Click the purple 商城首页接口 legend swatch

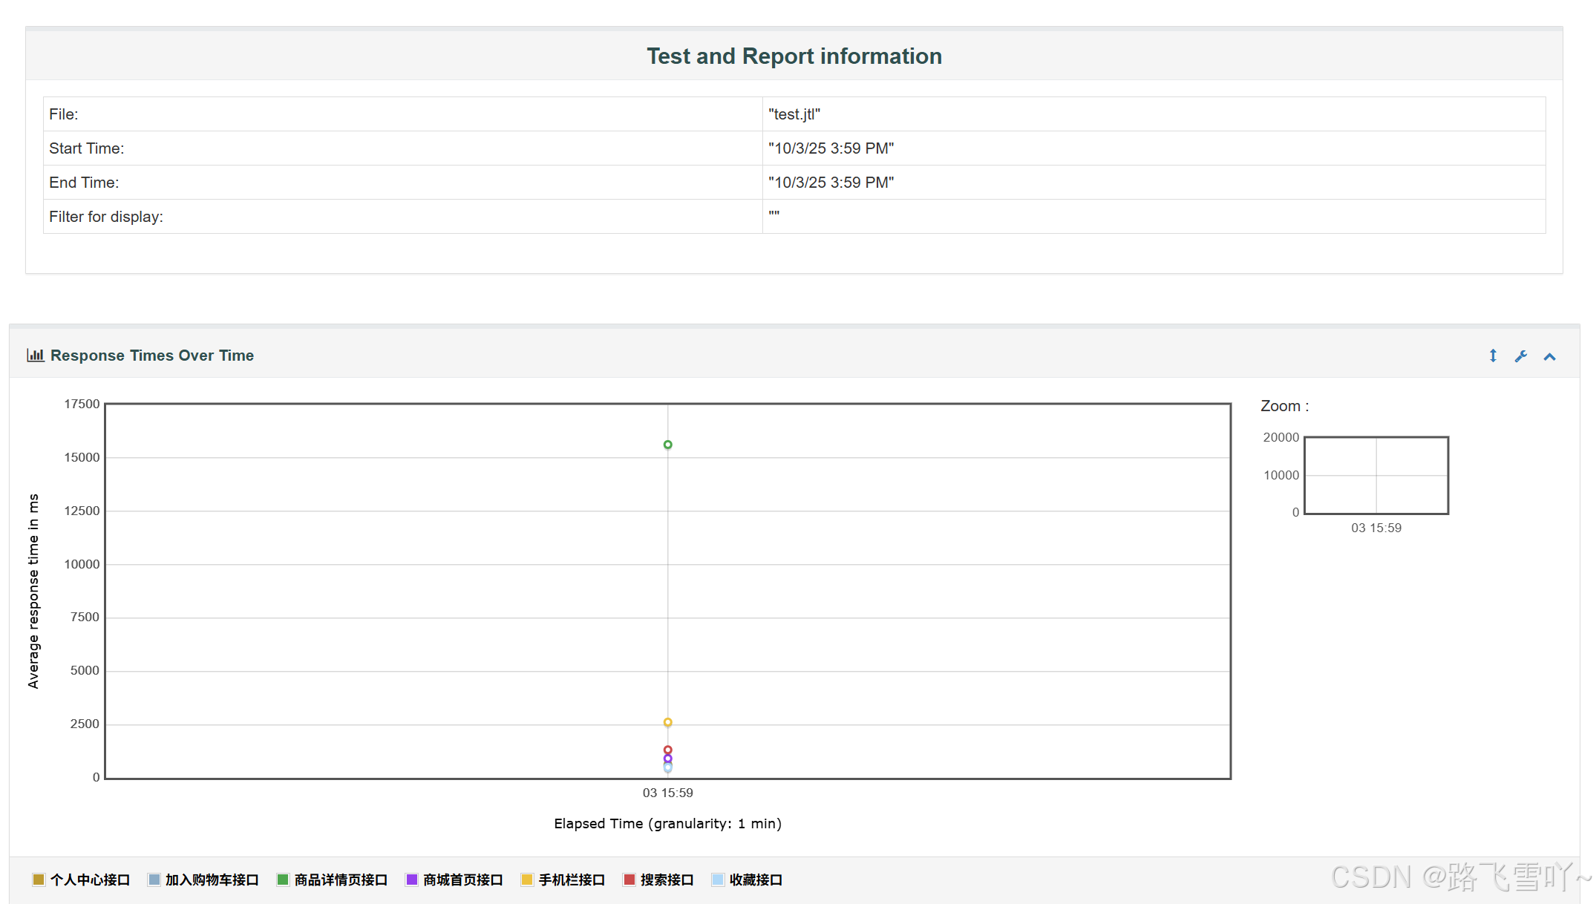(412, 880)
